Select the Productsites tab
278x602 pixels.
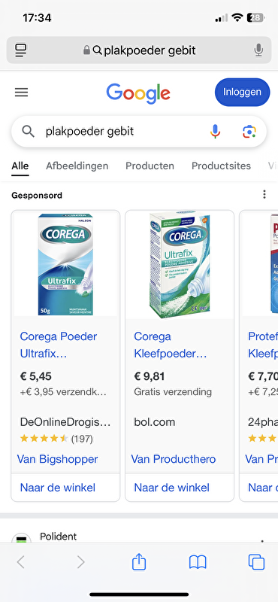tap(221, 166)
